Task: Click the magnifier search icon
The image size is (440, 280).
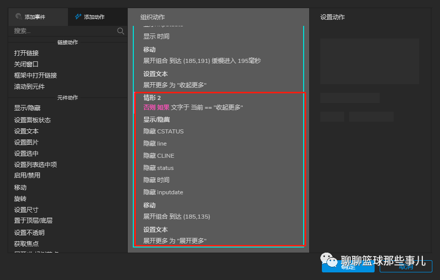Action: pyautogui.click(x=121, y=31)
